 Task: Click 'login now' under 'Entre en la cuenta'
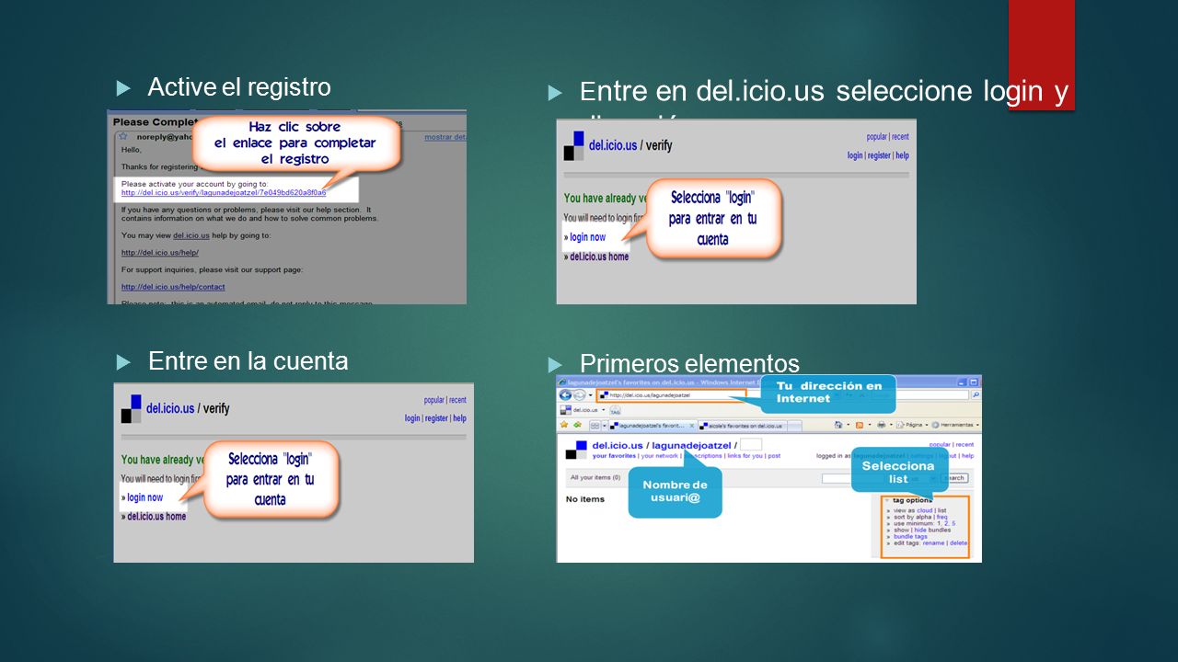click(144, 497)
